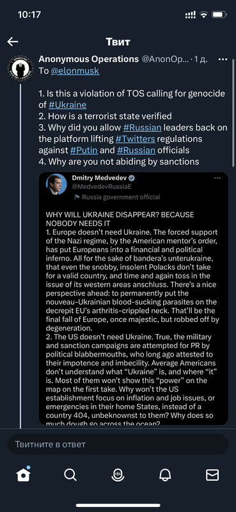
Task: Tap the back arrow icon
Action: click(13, 42)
